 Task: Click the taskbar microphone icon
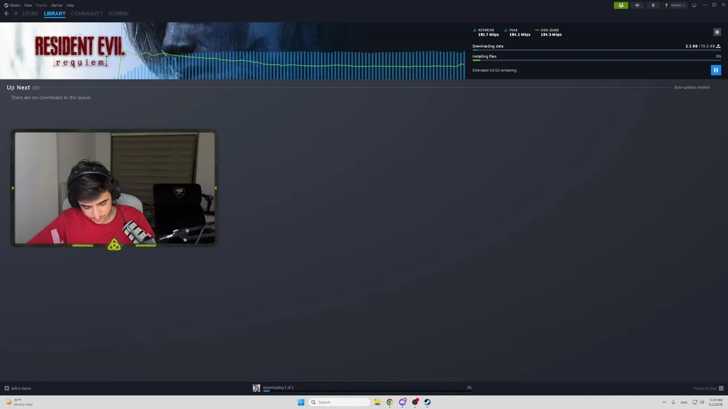[x=673, y=402]
